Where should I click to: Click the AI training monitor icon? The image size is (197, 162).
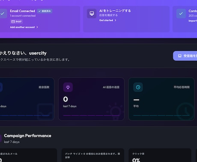click(x=92, y=14)
